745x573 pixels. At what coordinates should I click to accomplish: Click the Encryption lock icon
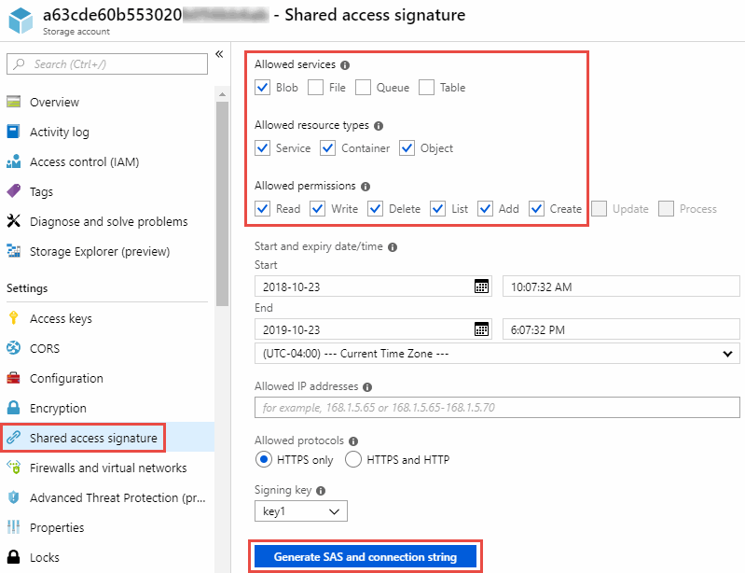coord(14,408)
